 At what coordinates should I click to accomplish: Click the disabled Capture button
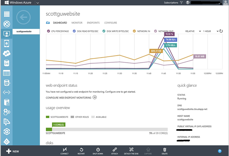pyautogui.click(x=148, y=151)
